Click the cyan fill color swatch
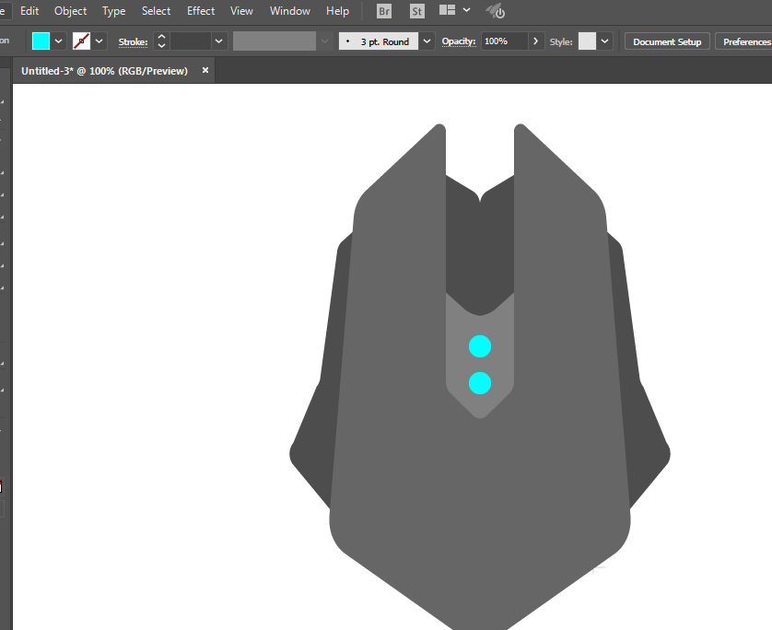The image size is (772, 630). coord(41,41)
